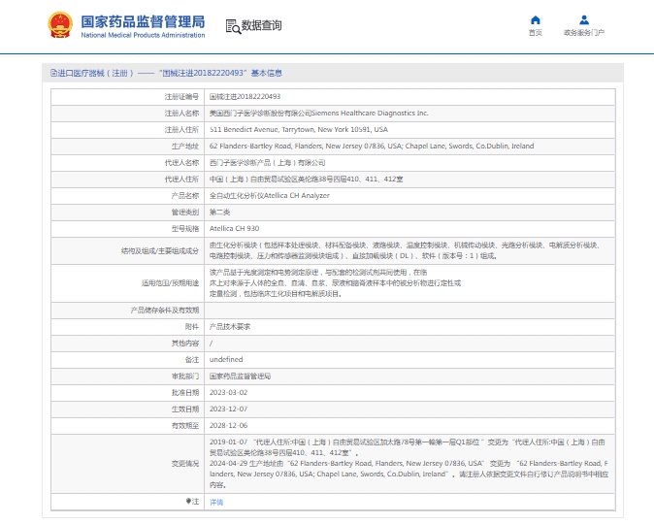Click the 其他内容 label cell
This screenshot has width=654, height=524.
128,343
